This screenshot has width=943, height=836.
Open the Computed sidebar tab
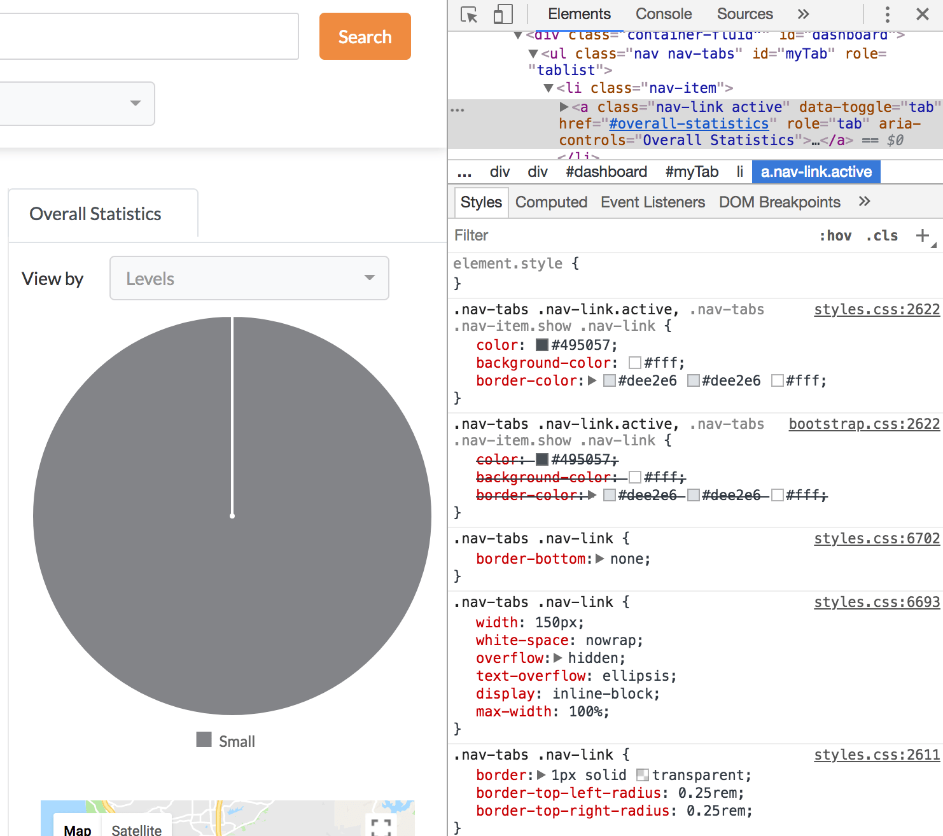[x=551, y=202]
